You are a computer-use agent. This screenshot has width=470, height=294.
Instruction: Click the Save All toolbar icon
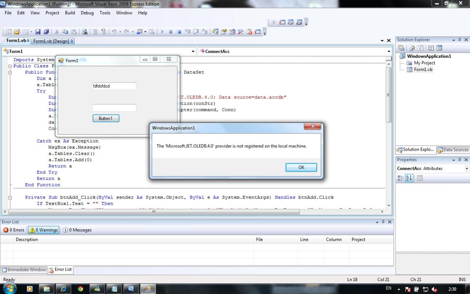[x=46, y=32]
